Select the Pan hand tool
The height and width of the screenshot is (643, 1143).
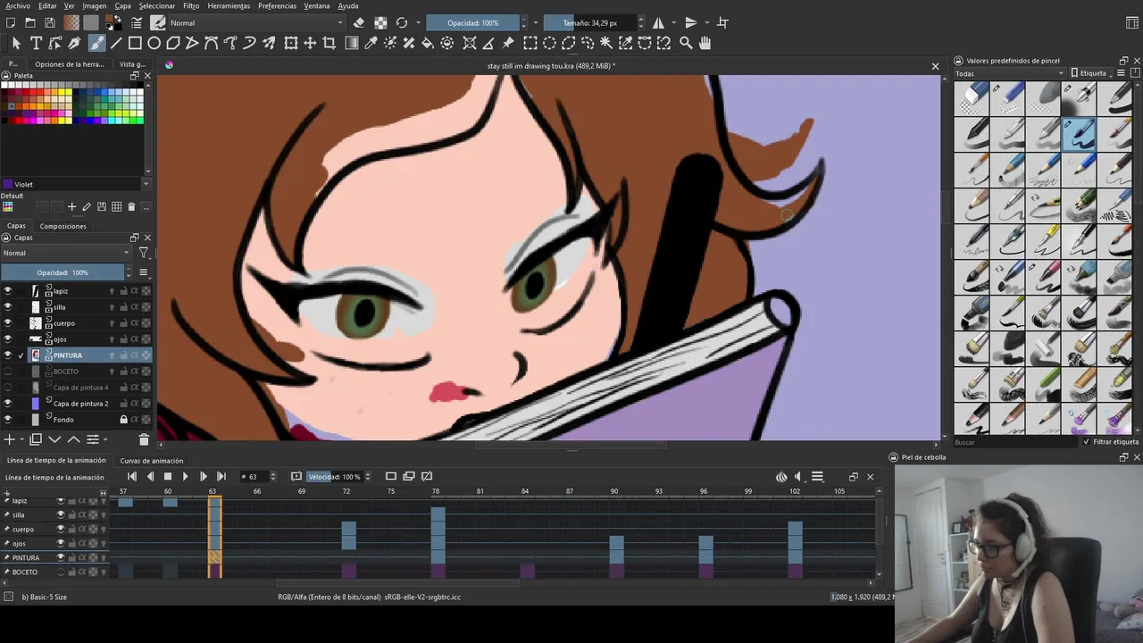705,43
